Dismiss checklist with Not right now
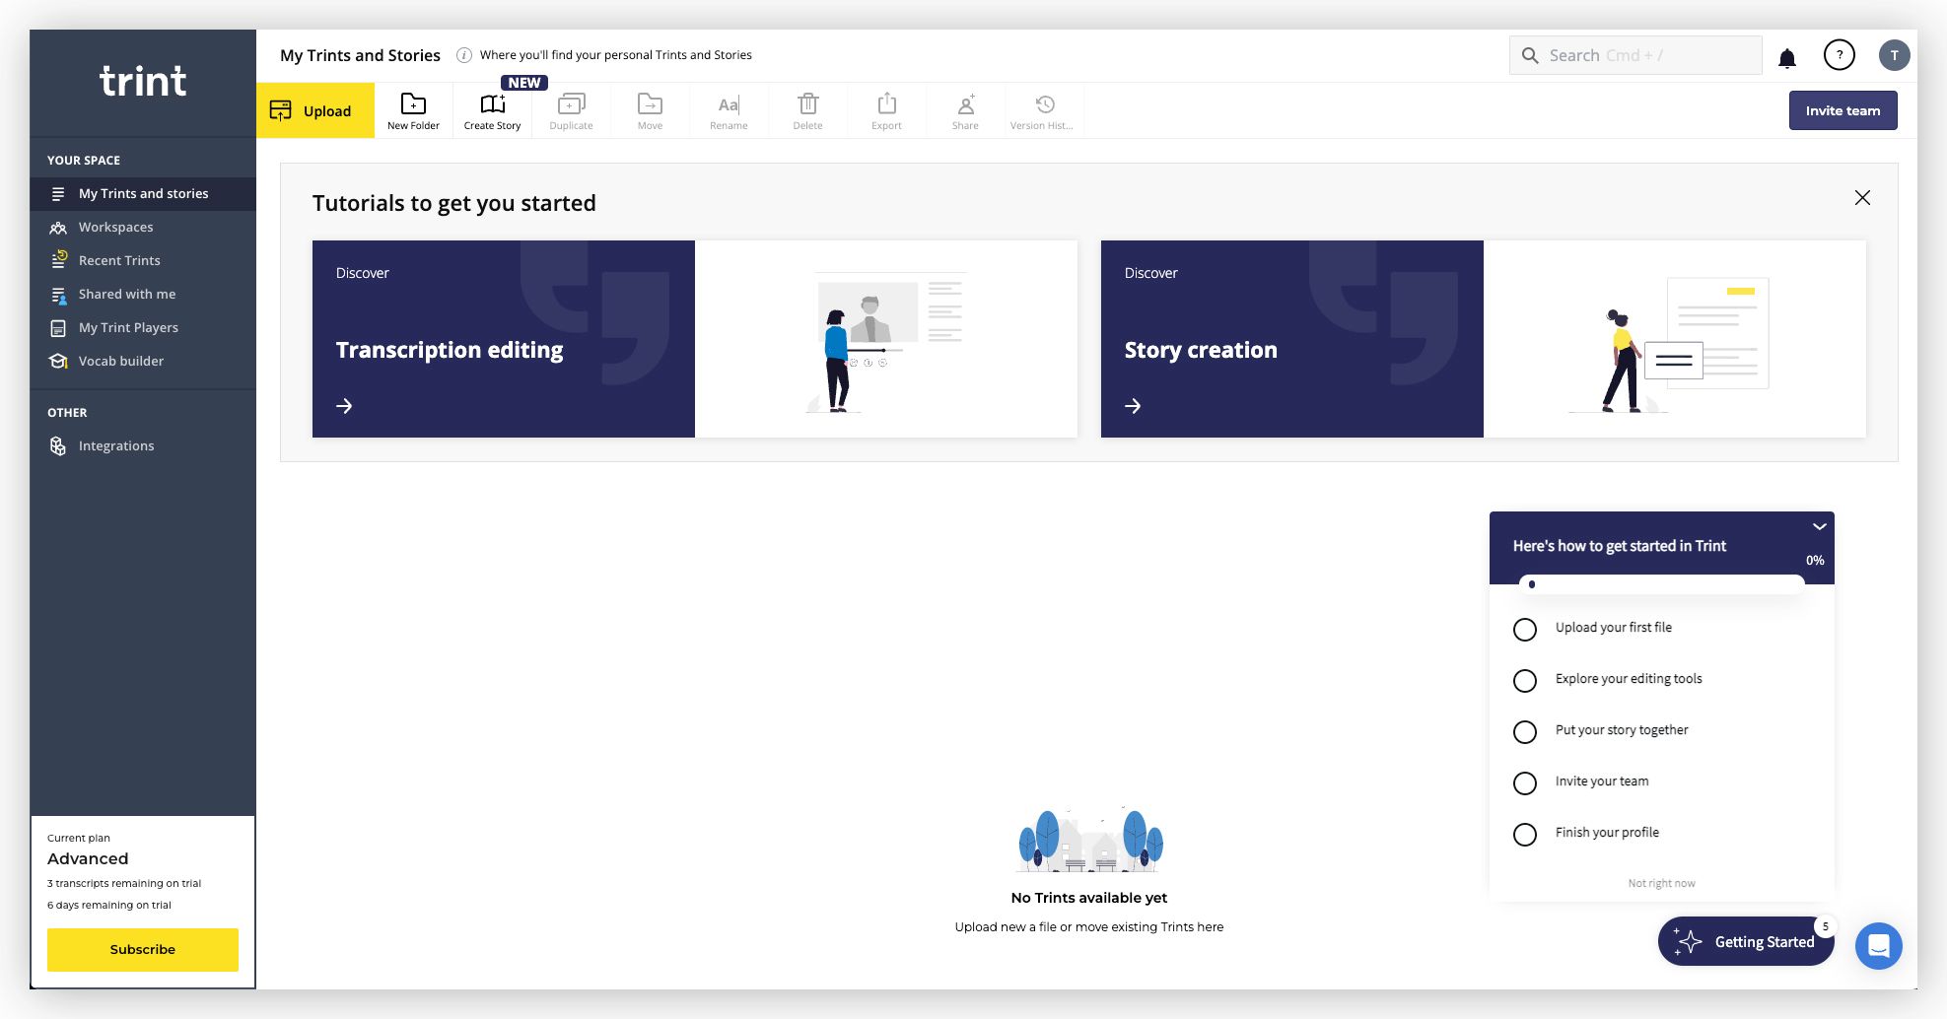Screen dimensions: 1947x1019 coord(1661,883)
